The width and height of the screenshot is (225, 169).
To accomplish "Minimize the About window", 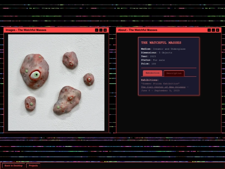I will 209,30.
